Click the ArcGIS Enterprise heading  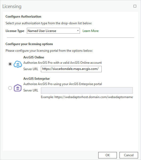[36, 79]
